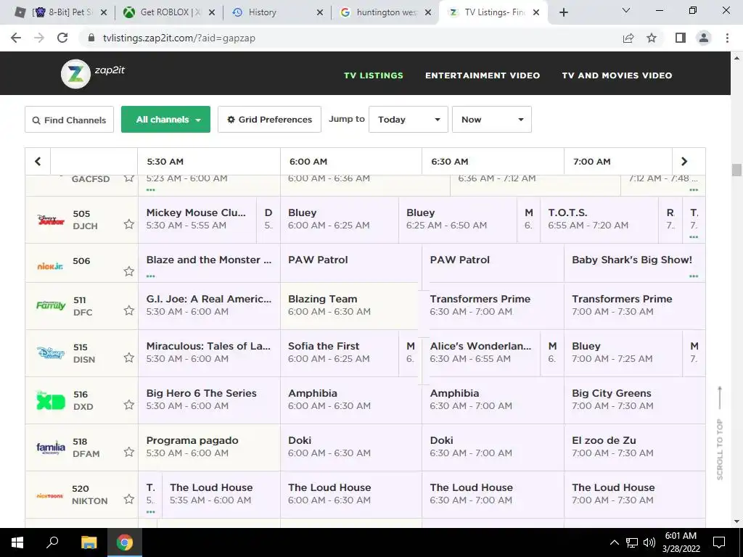Open the Grid Preferences button
The width and height of the screenshot is (743, 557).
coord(269,120)
